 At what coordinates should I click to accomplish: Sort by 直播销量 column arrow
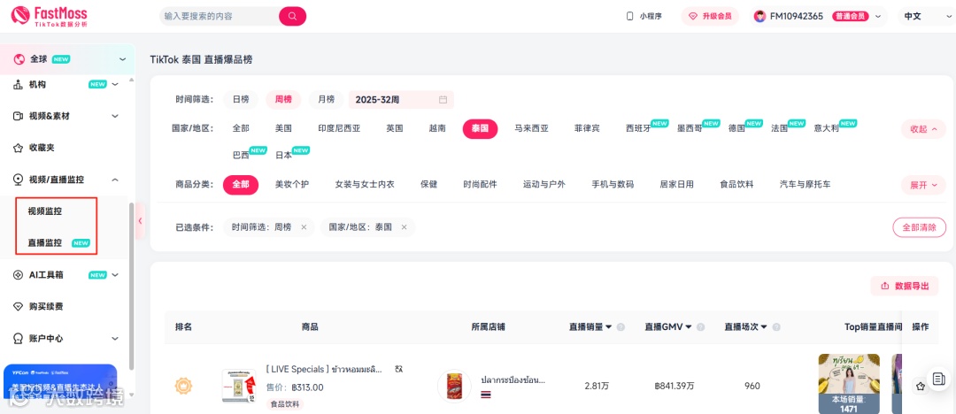608,327
